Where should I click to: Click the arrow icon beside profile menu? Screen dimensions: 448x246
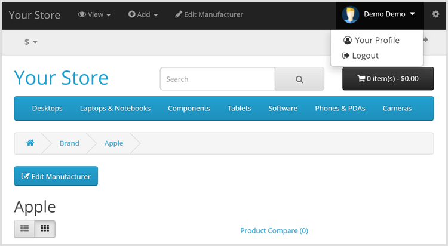pos(425,40)
